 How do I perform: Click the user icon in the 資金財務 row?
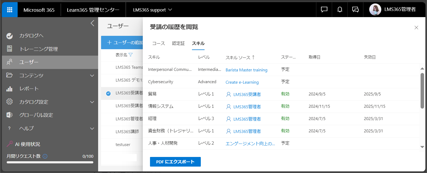tap(229, 131)
